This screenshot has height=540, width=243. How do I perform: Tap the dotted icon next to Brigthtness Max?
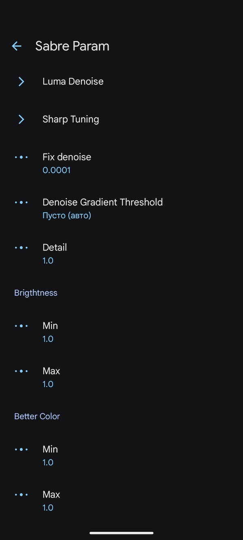click(21, 371)
